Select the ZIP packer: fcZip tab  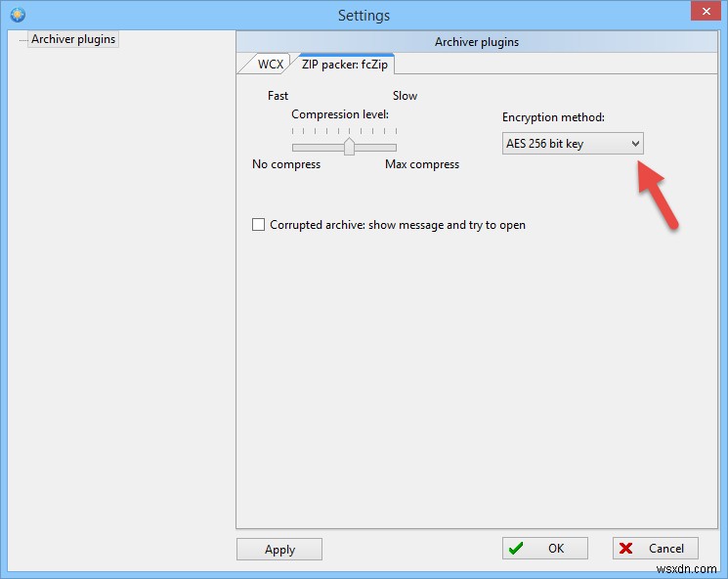[x=345, y=65]
